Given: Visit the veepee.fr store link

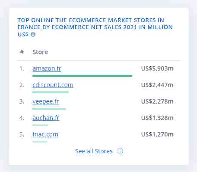Looking at the screenshot, I should point(46,101).
